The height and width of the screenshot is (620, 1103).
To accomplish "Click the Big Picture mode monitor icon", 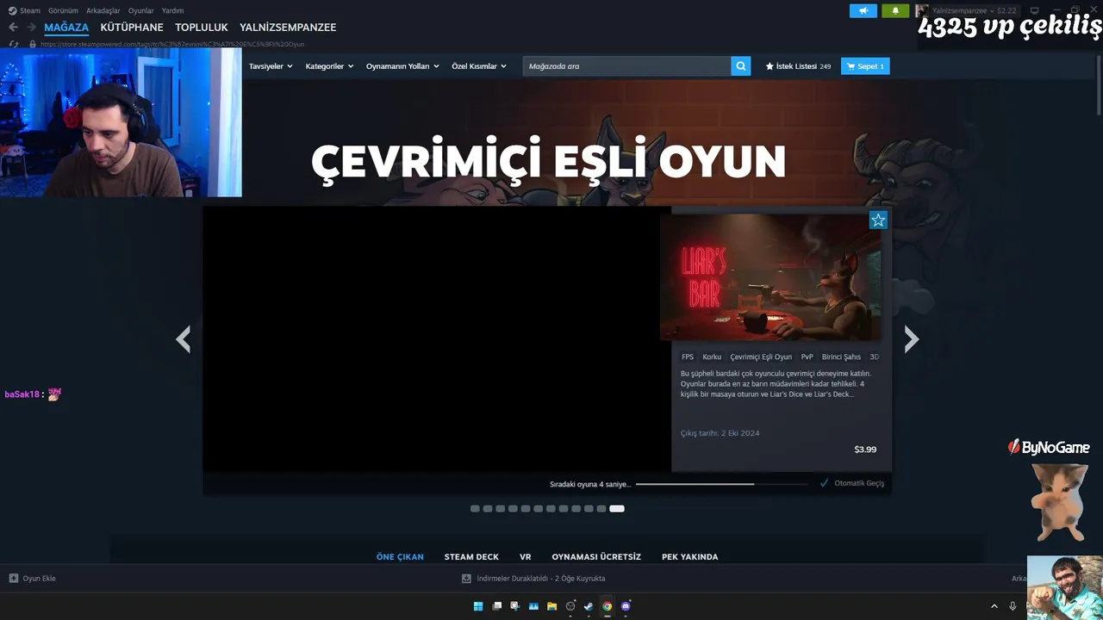I will pyautogui.click(x=1035, y=10).
